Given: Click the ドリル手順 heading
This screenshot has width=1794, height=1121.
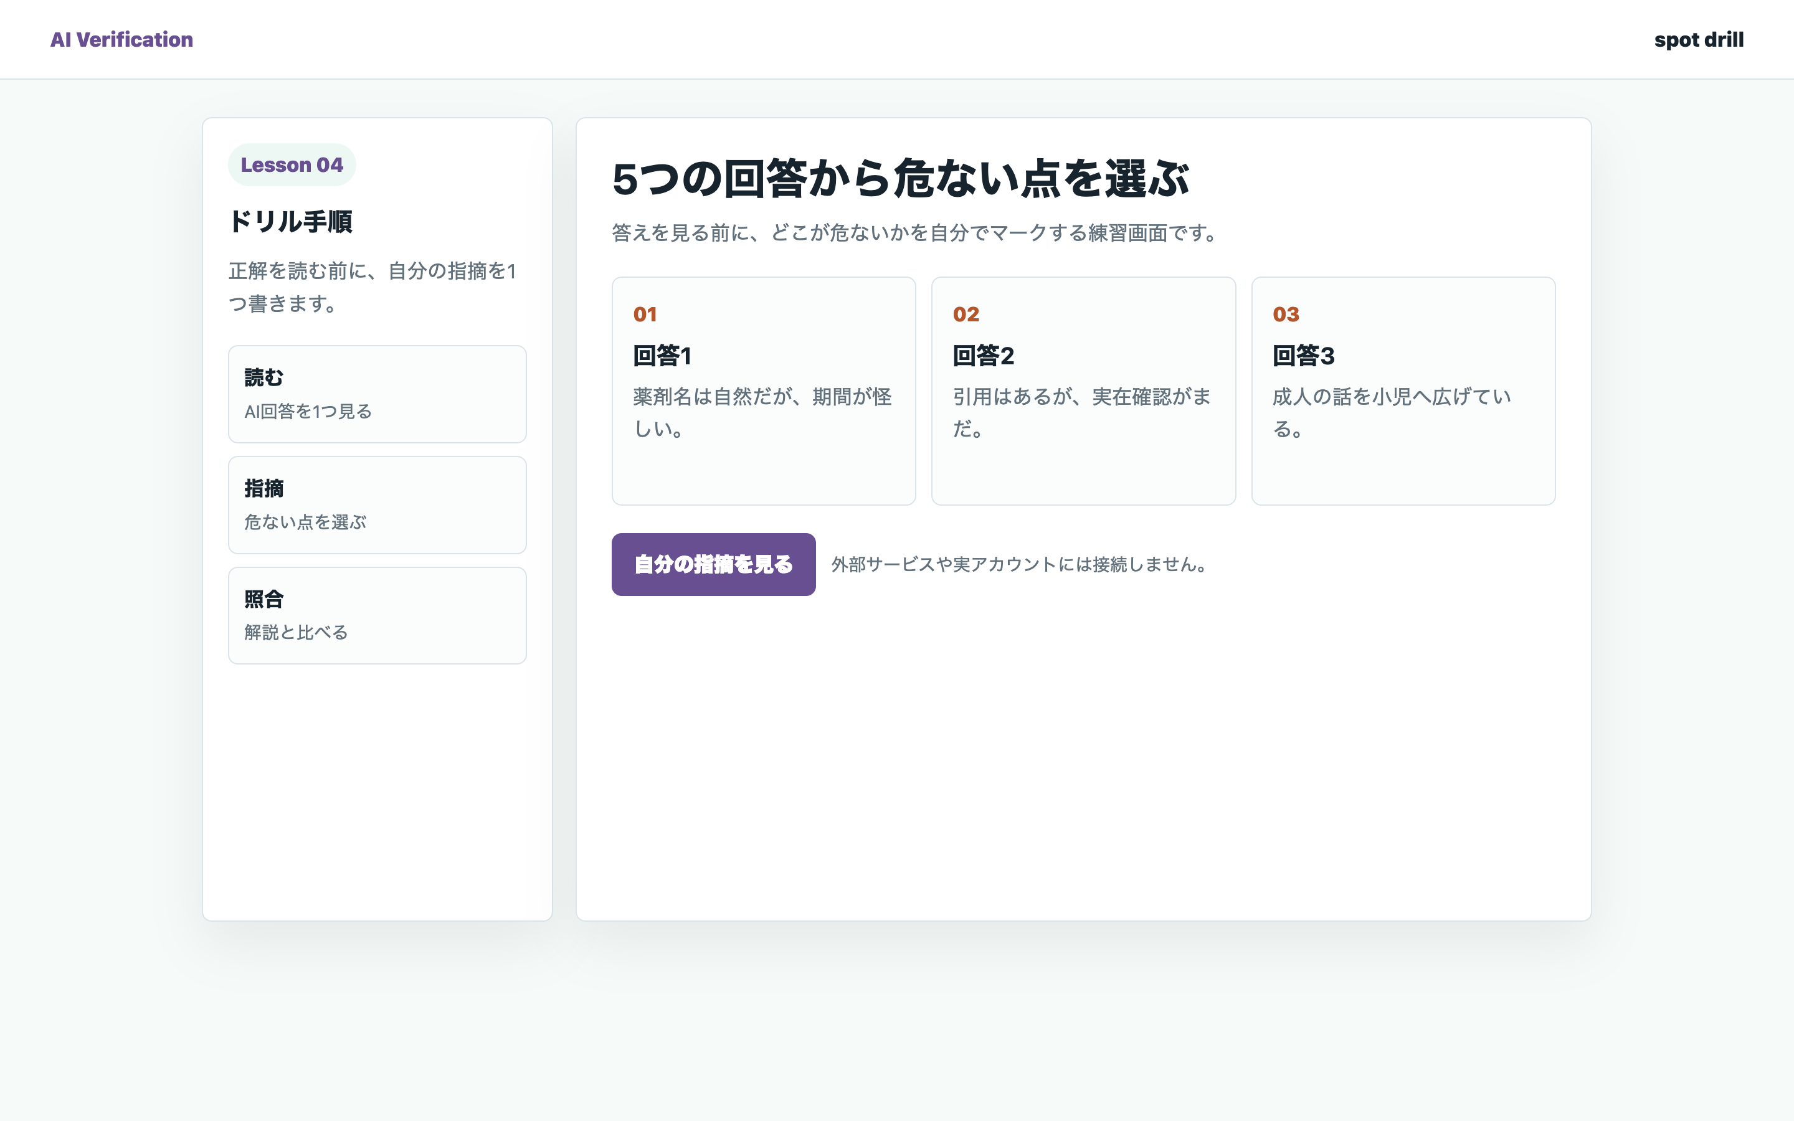Looking at the screenshot, I should 291,221.
